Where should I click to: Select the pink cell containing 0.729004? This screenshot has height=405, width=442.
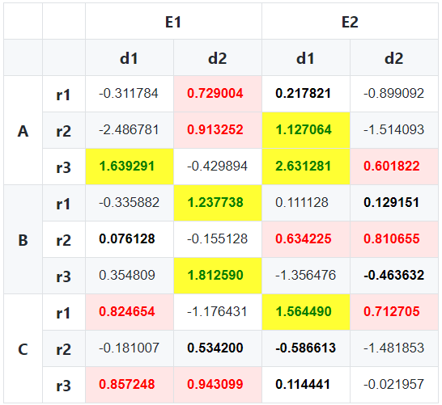(218, 94)
